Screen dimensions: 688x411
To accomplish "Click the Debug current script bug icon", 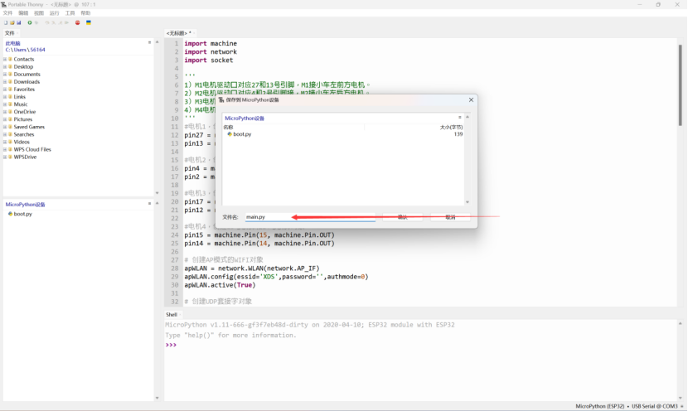I will pyautogui.click(x=36, y=22).
